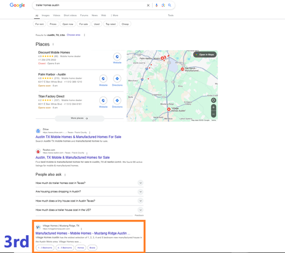Click the Palm Harbor - Austin map pin
This screenshot has width=285, height=253.
pos(162,58)
